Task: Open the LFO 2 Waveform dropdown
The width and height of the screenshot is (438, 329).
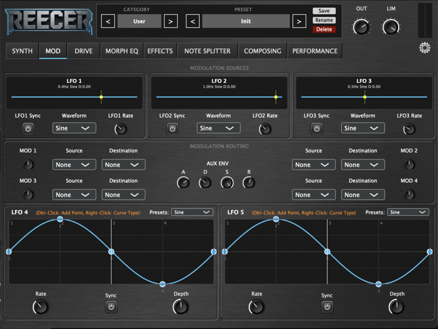Action: (x=219, y=128)
